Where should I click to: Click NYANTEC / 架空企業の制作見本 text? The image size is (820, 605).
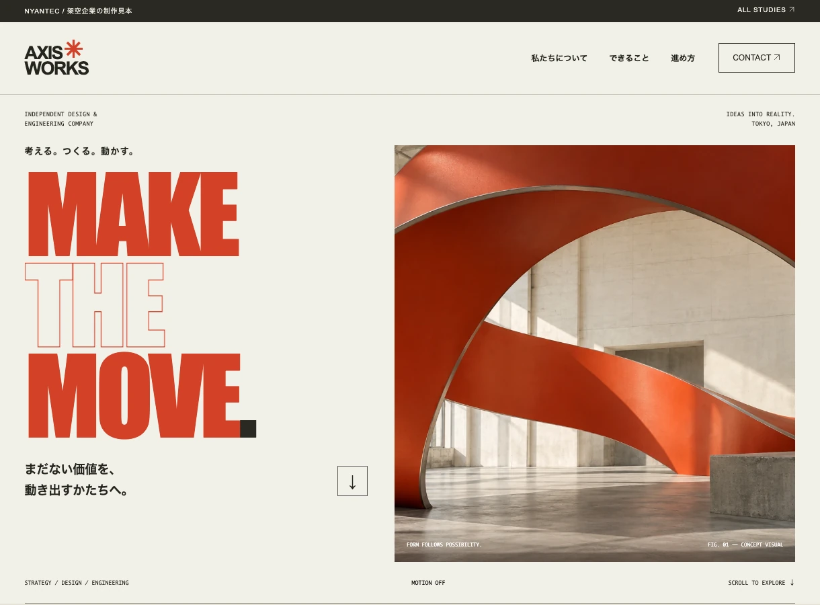[x=78, y=11]
